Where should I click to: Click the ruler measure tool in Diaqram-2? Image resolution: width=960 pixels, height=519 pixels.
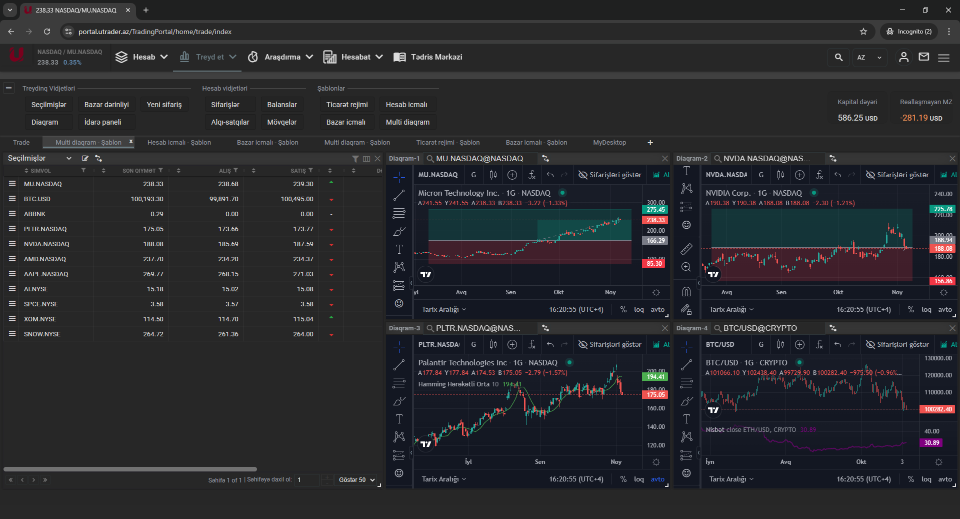tap(686, 249)
